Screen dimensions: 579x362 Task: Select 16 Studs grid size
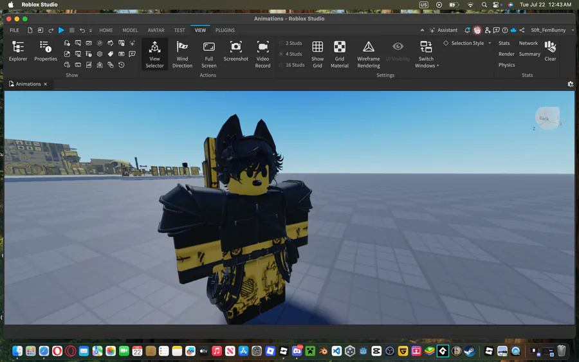(x=292, y=65)
